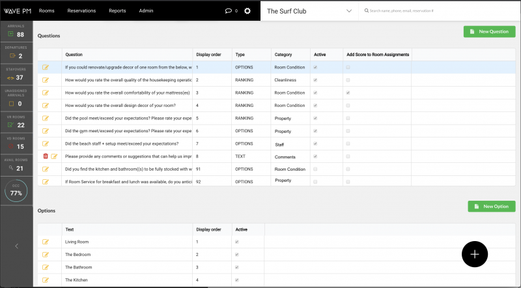Screen dimensions: 521x288
Task: Expand The Surf Club property dropdown
Action: coord(349,11)
